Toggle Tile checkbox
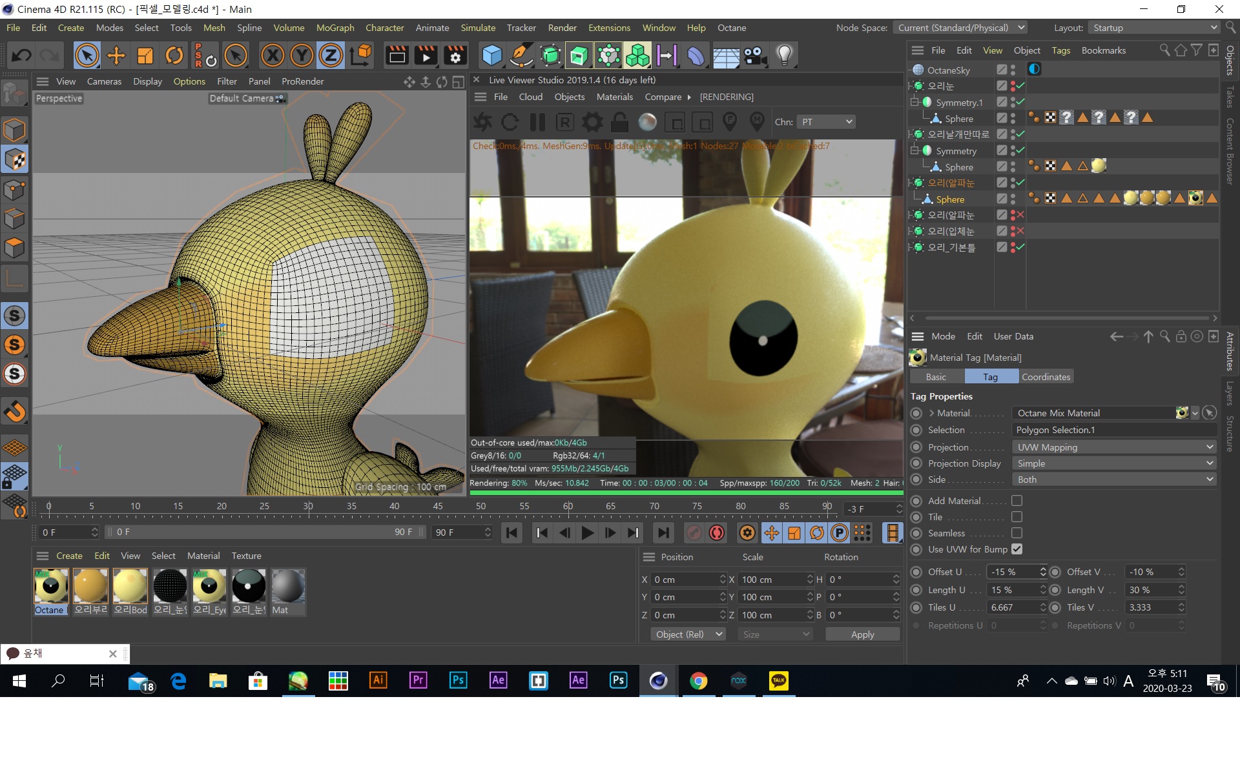 [x=1017, y=517]
